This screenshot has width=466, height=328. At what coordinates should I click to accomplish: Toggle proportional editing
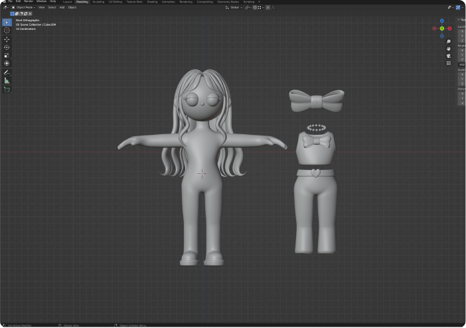268,7
